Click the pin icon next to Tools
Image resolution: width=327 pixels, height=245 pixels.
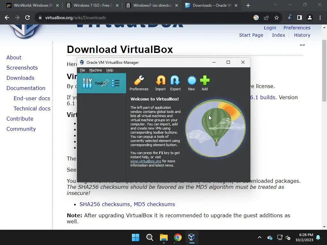[x=105, y=83]
